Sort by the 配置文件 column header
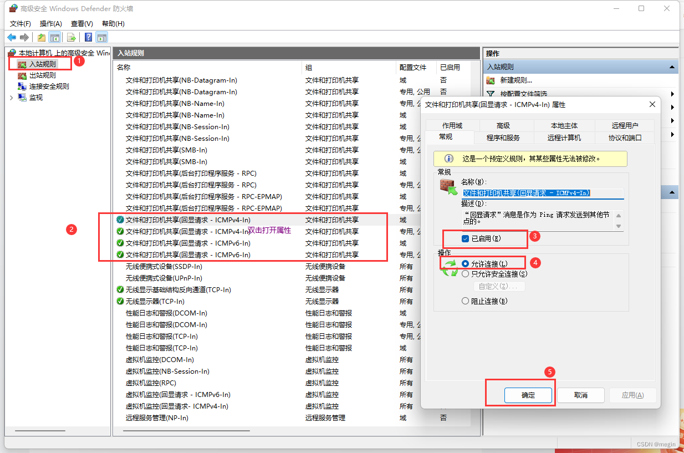 (417, 67)
